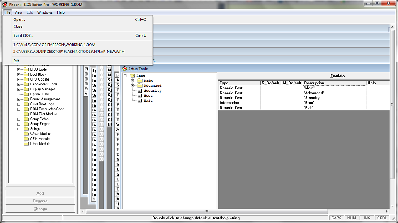This screenshot has height=223, width=398.
Task: Click the Security page icon in Setup Table
Action: pos(140,91)
